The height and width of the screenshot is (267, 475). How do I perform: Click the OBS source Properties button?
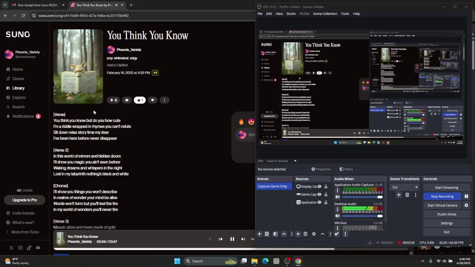321,169
